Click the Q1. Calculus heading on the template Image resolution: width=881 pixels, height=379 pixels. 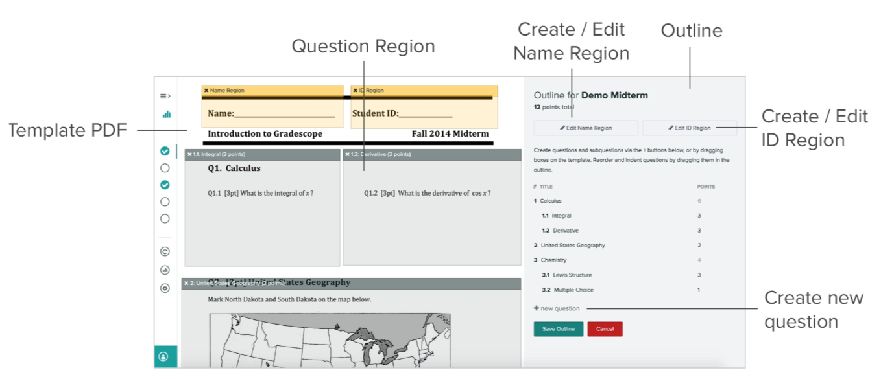click(234, 168)
